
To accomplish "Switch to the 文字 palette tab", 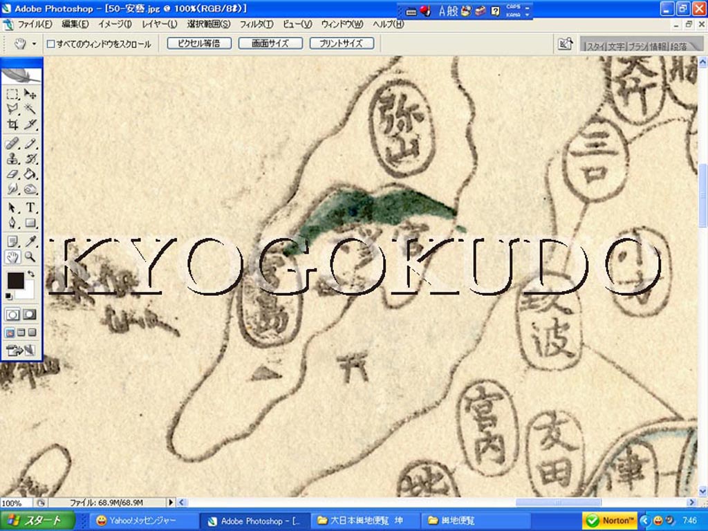I will (616, 46).
